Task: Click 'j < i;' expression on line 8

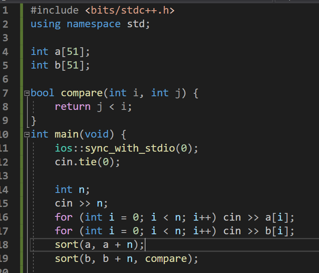Action: 114,107
